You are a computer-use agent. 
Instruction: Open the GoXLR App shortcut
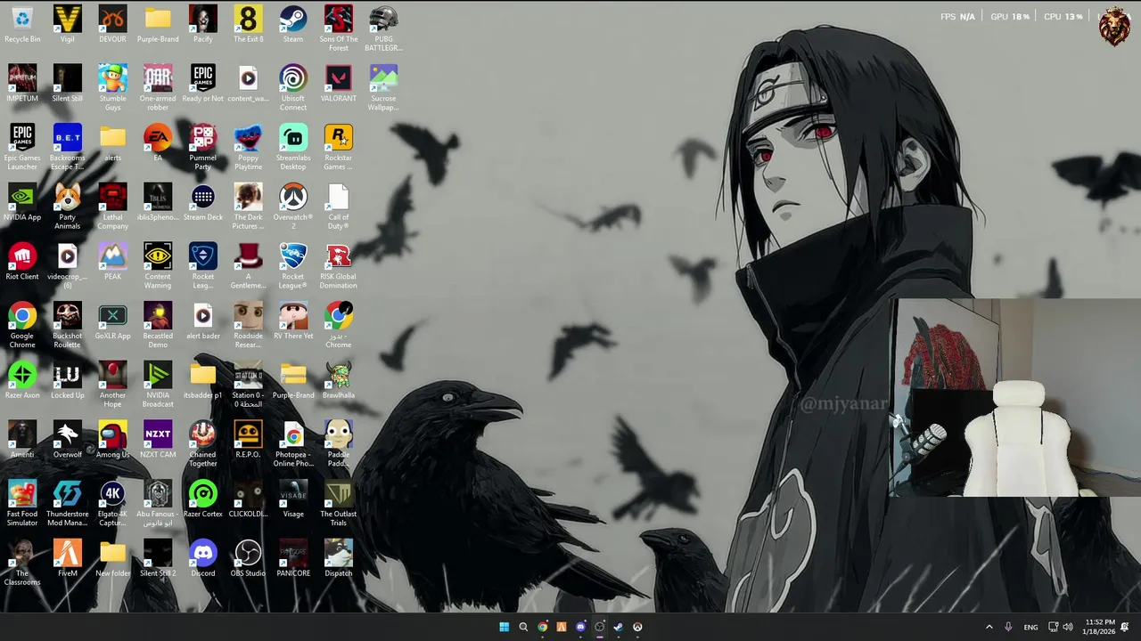pyautogui.click(x=112, y=321)
